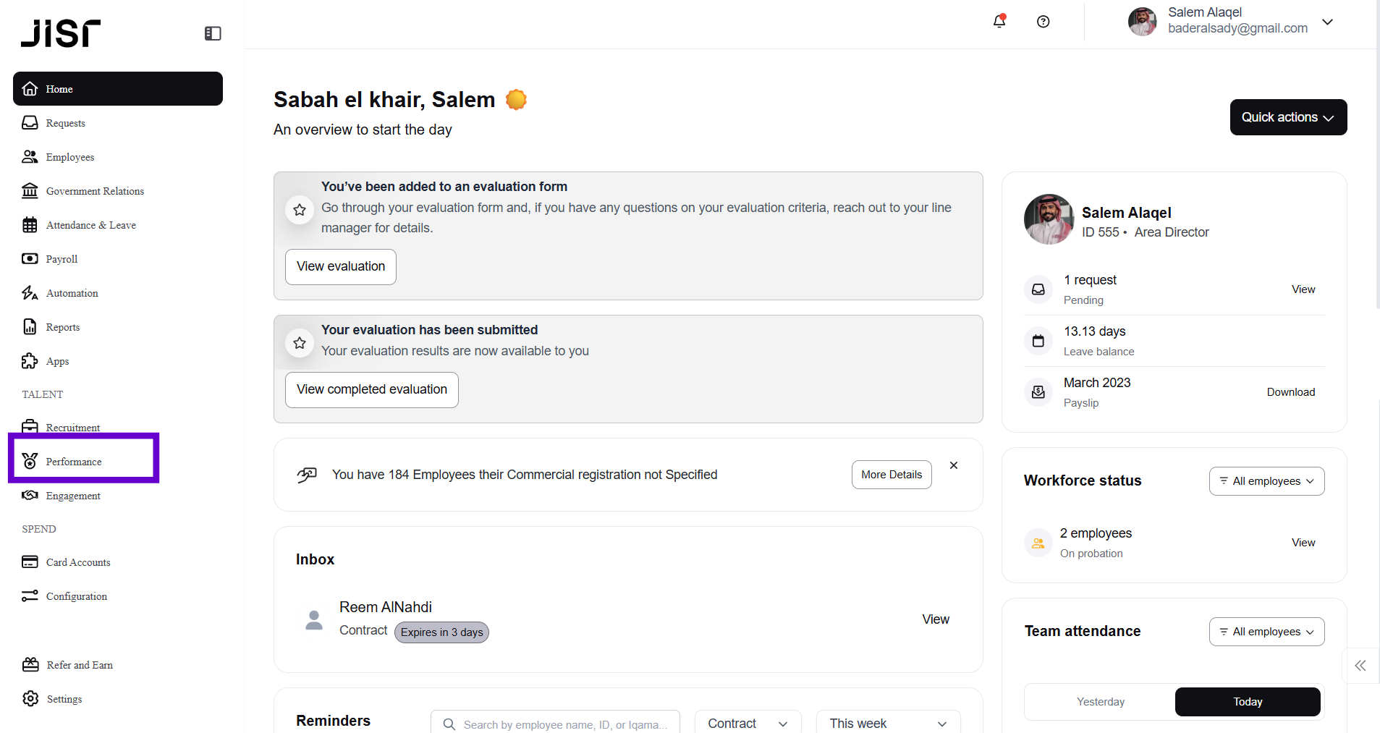Open the help question mark icon
The height and width of the screenshot is (733, 1380).
(1043, 22)
